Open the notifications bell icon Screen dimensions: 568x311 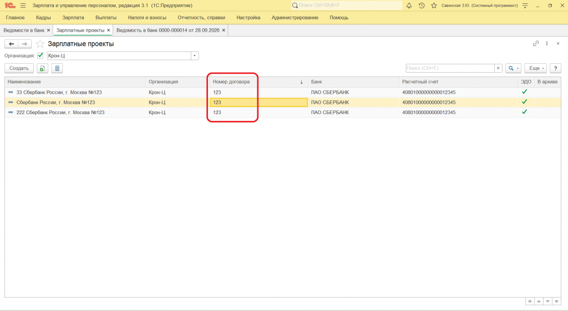409,6
